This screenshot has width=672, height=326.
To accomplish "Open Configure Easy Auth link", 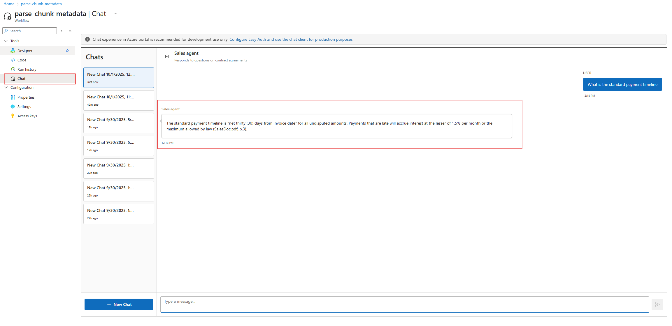I will [x=291, y=39].
